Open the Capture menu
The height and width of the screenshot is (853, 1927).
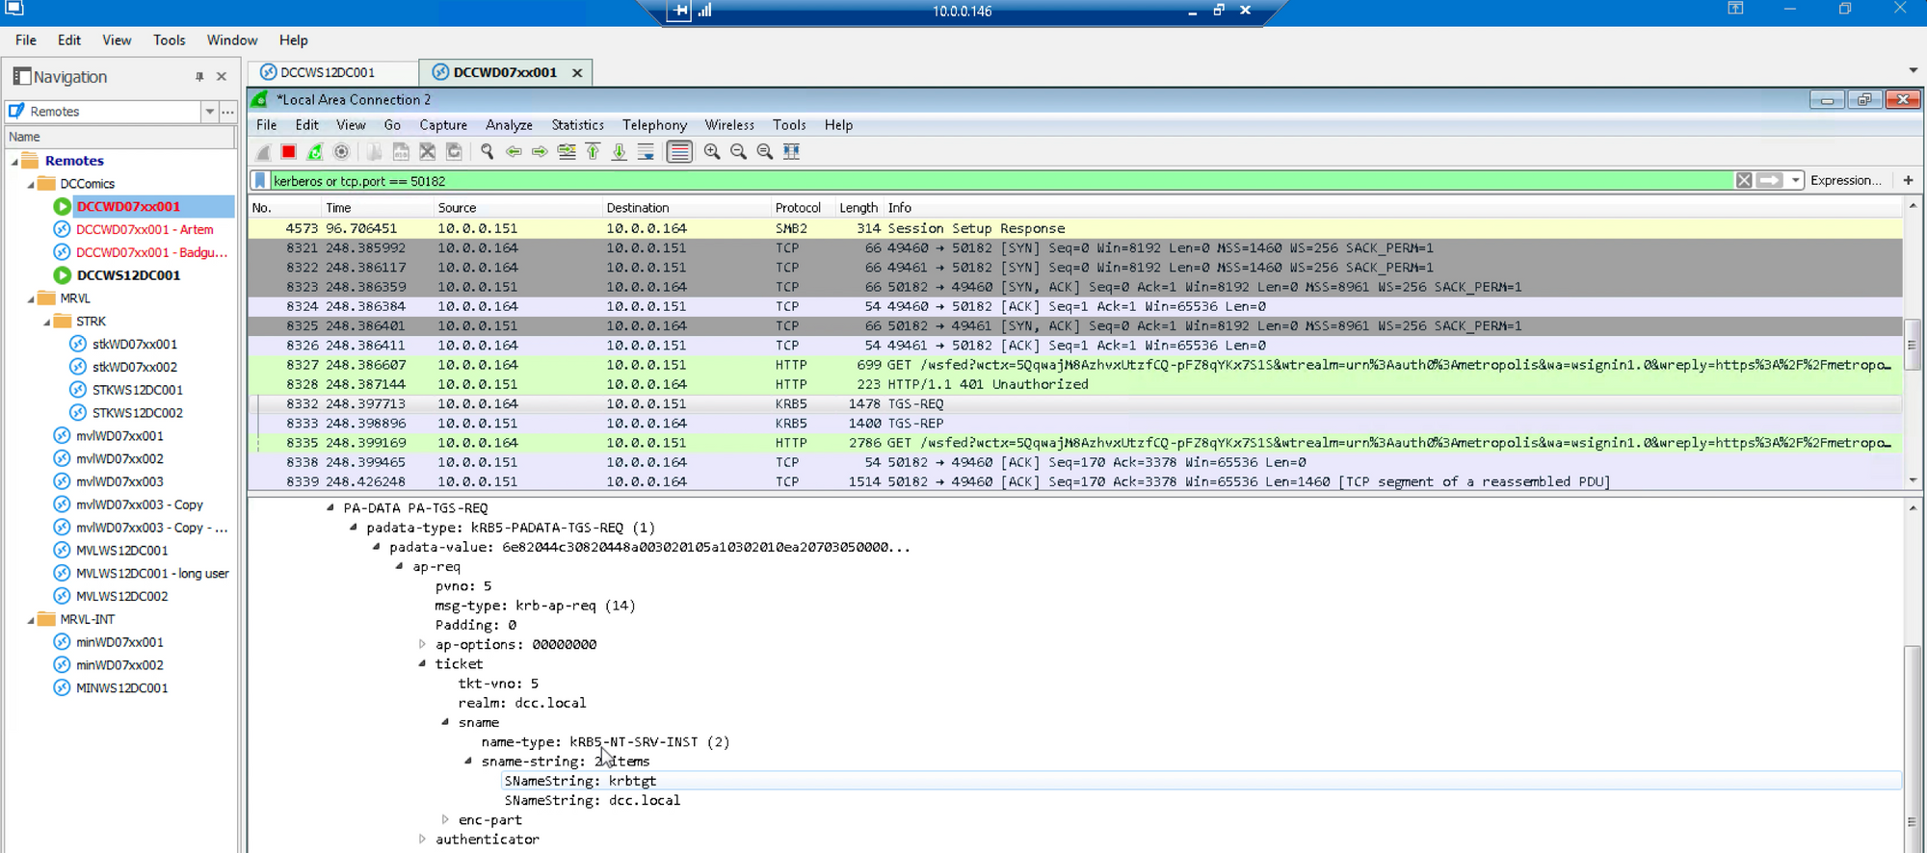click(x=443, y=125)
